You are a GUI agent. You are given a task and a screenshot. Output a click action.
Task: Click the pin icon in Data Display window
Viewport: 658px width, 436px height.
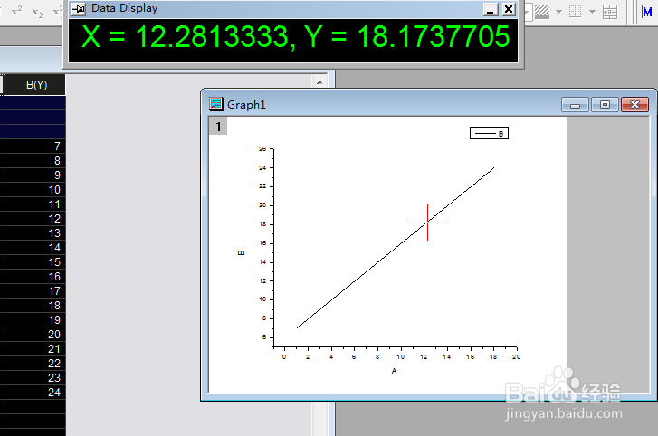tap(79, 9)
